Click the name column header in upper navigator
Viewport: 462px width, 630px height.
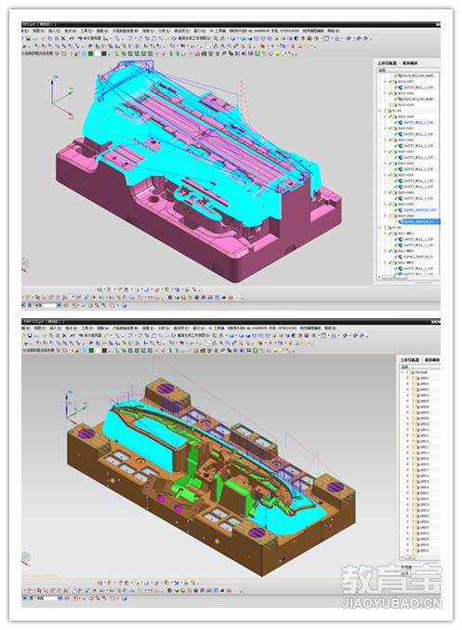(407, 70)
